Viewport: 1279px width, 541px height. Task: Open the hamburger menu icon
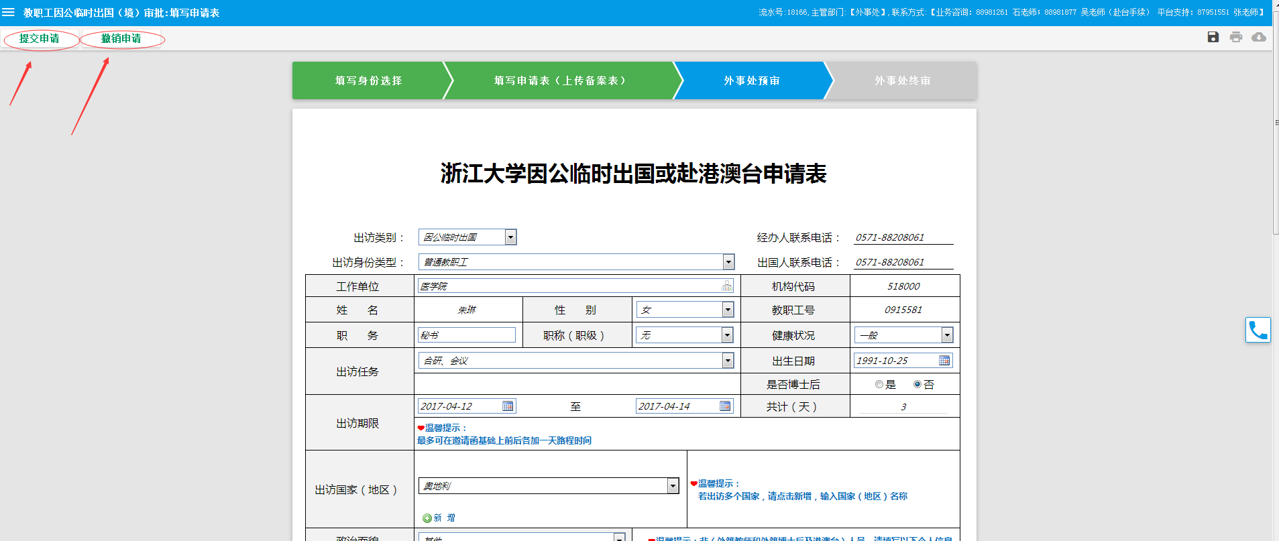pos(9,12)
